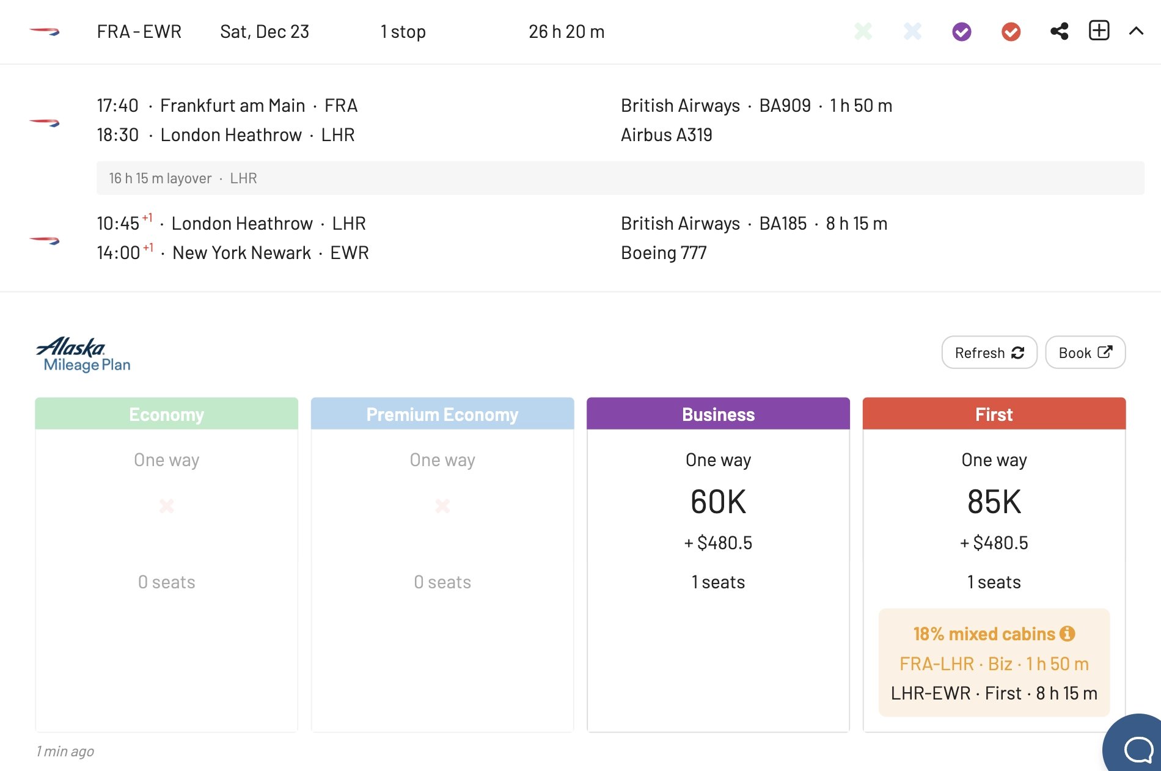Click the purple Business availability checkmark

962,32
